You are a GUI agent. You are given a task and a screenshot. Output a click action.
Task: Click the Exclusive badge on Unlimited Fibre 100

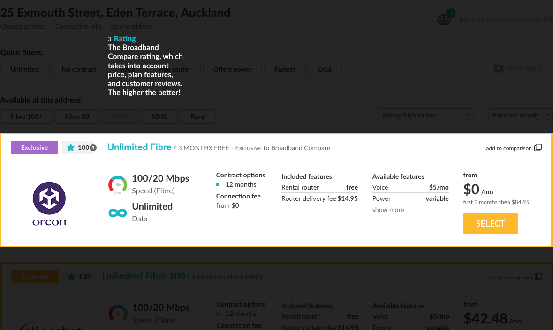[x=35, y=277]
